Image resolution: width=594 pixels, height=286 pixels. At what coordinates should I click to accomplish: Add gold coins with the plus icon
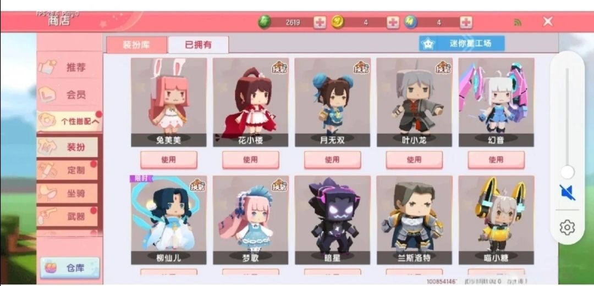[393, 23]
